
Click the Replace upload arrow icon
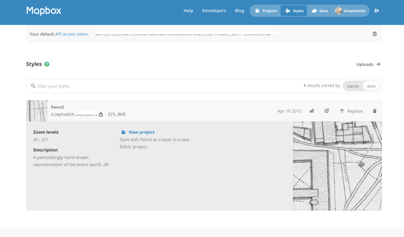tap(342, 111)
